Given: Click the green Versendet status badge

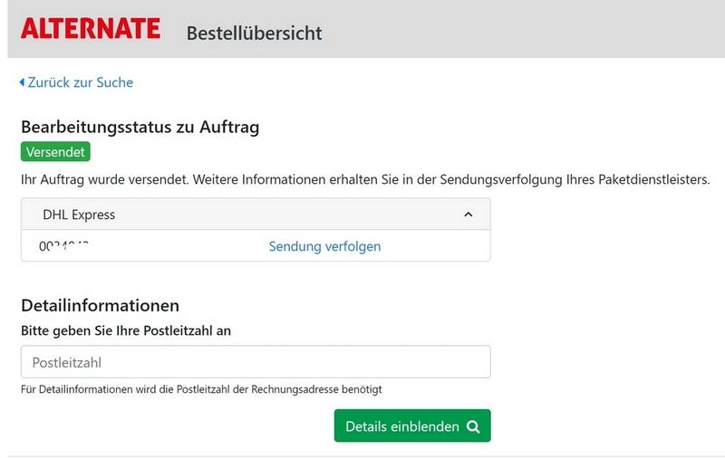Looking at the screenshot, I should click(x=55, y=152).
